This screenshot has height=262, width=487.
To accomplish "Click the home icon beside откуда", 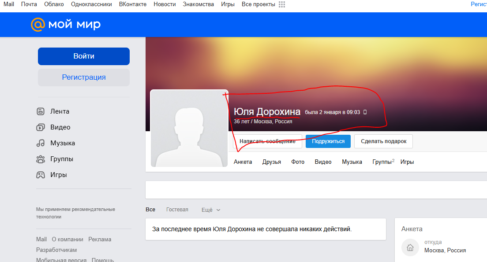I will click(410, 247).
